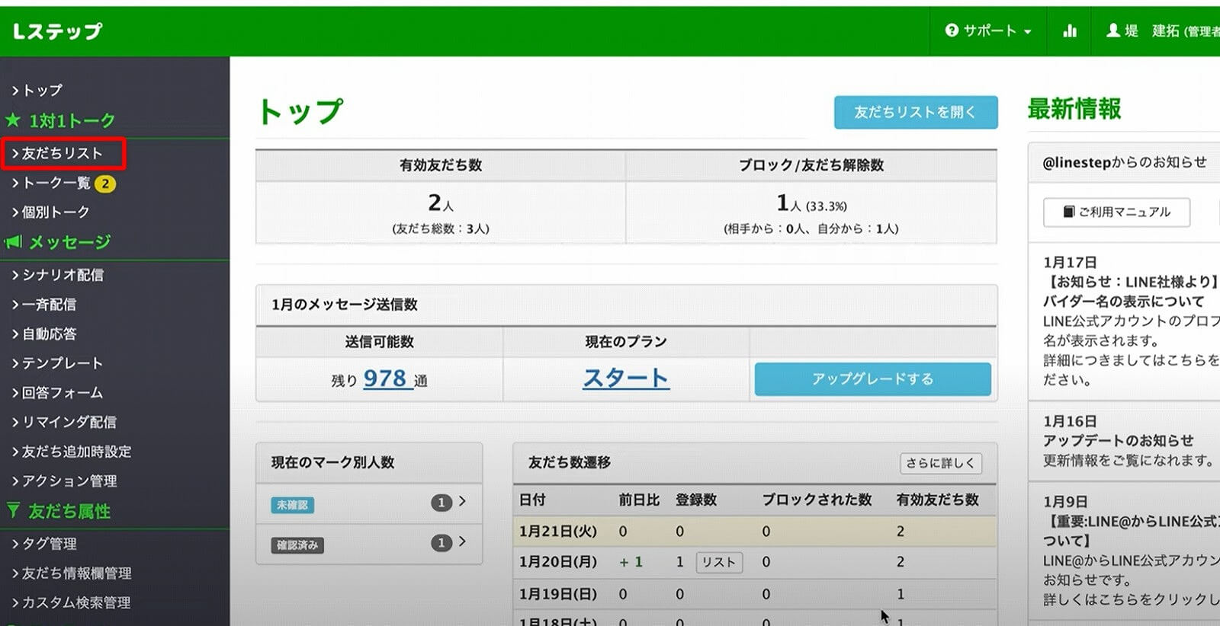Click the 友だち属性 funnel section heading
1220x626 pixels.
pos(59,511)
